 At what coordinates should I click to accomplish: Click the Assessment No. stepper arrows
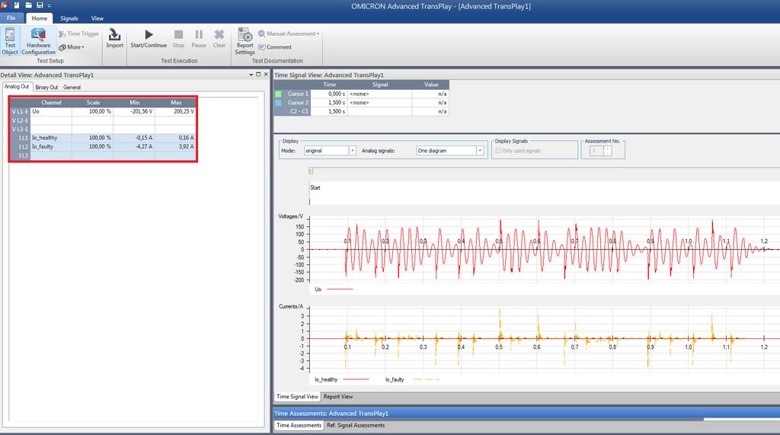(x=607, y=151)
